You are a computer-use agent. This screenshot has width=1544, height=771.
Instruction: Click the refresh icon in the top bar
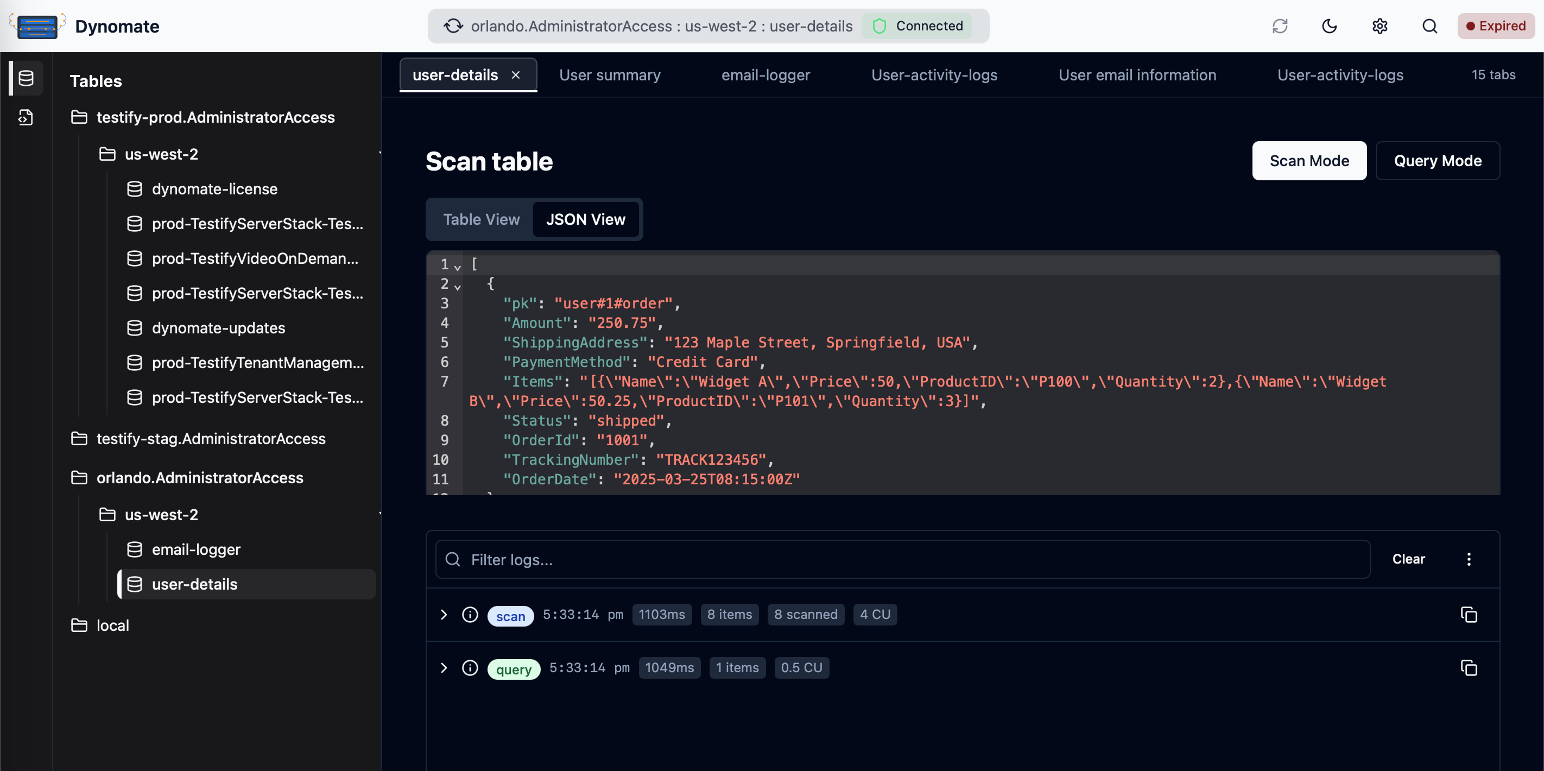1280,26
